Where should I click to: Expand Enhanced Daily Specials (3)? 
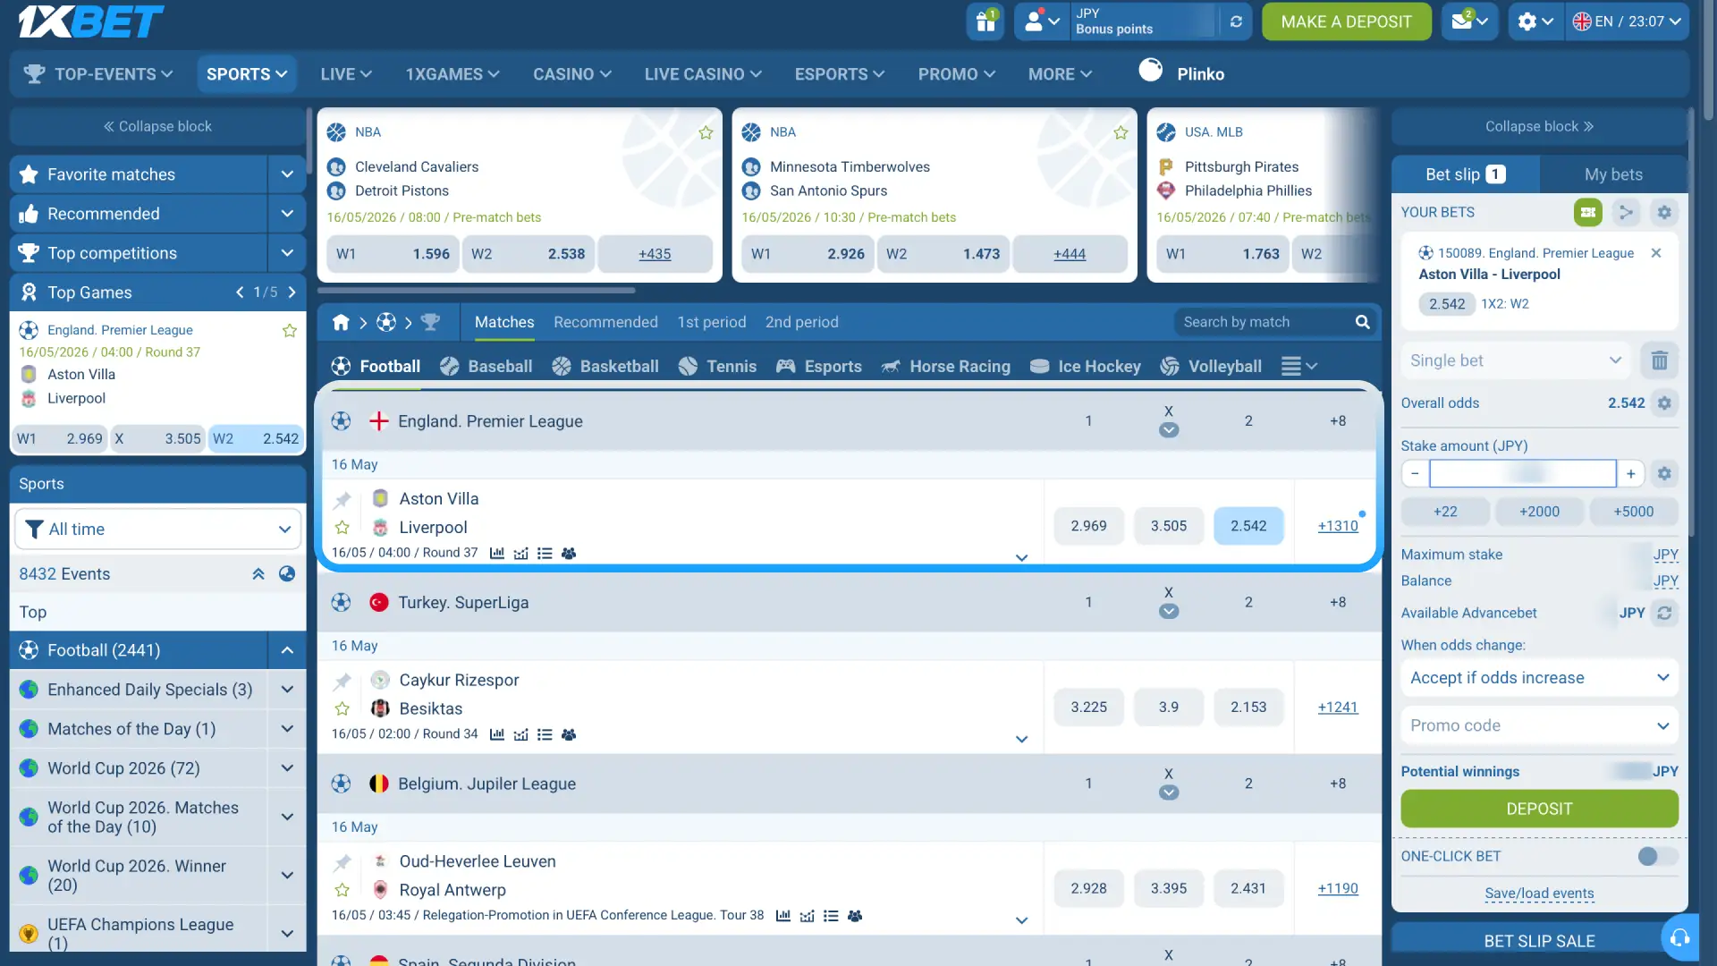(x=287, y=690)
